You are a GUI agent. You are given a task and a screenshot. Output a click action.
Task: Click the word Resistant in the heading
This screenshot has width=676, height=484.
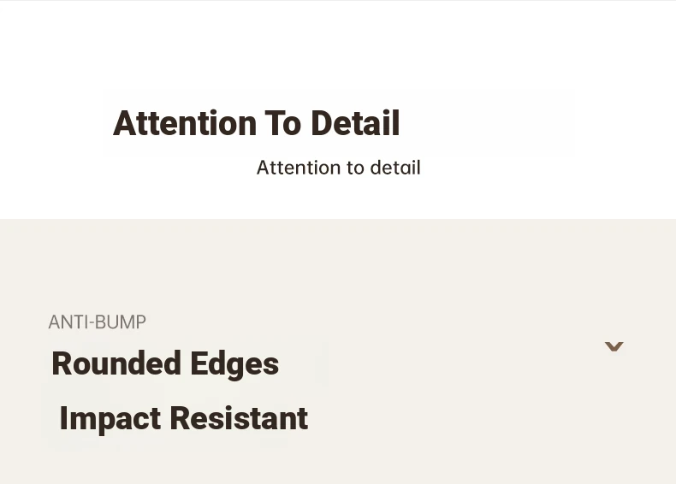[x=239, y=418]
